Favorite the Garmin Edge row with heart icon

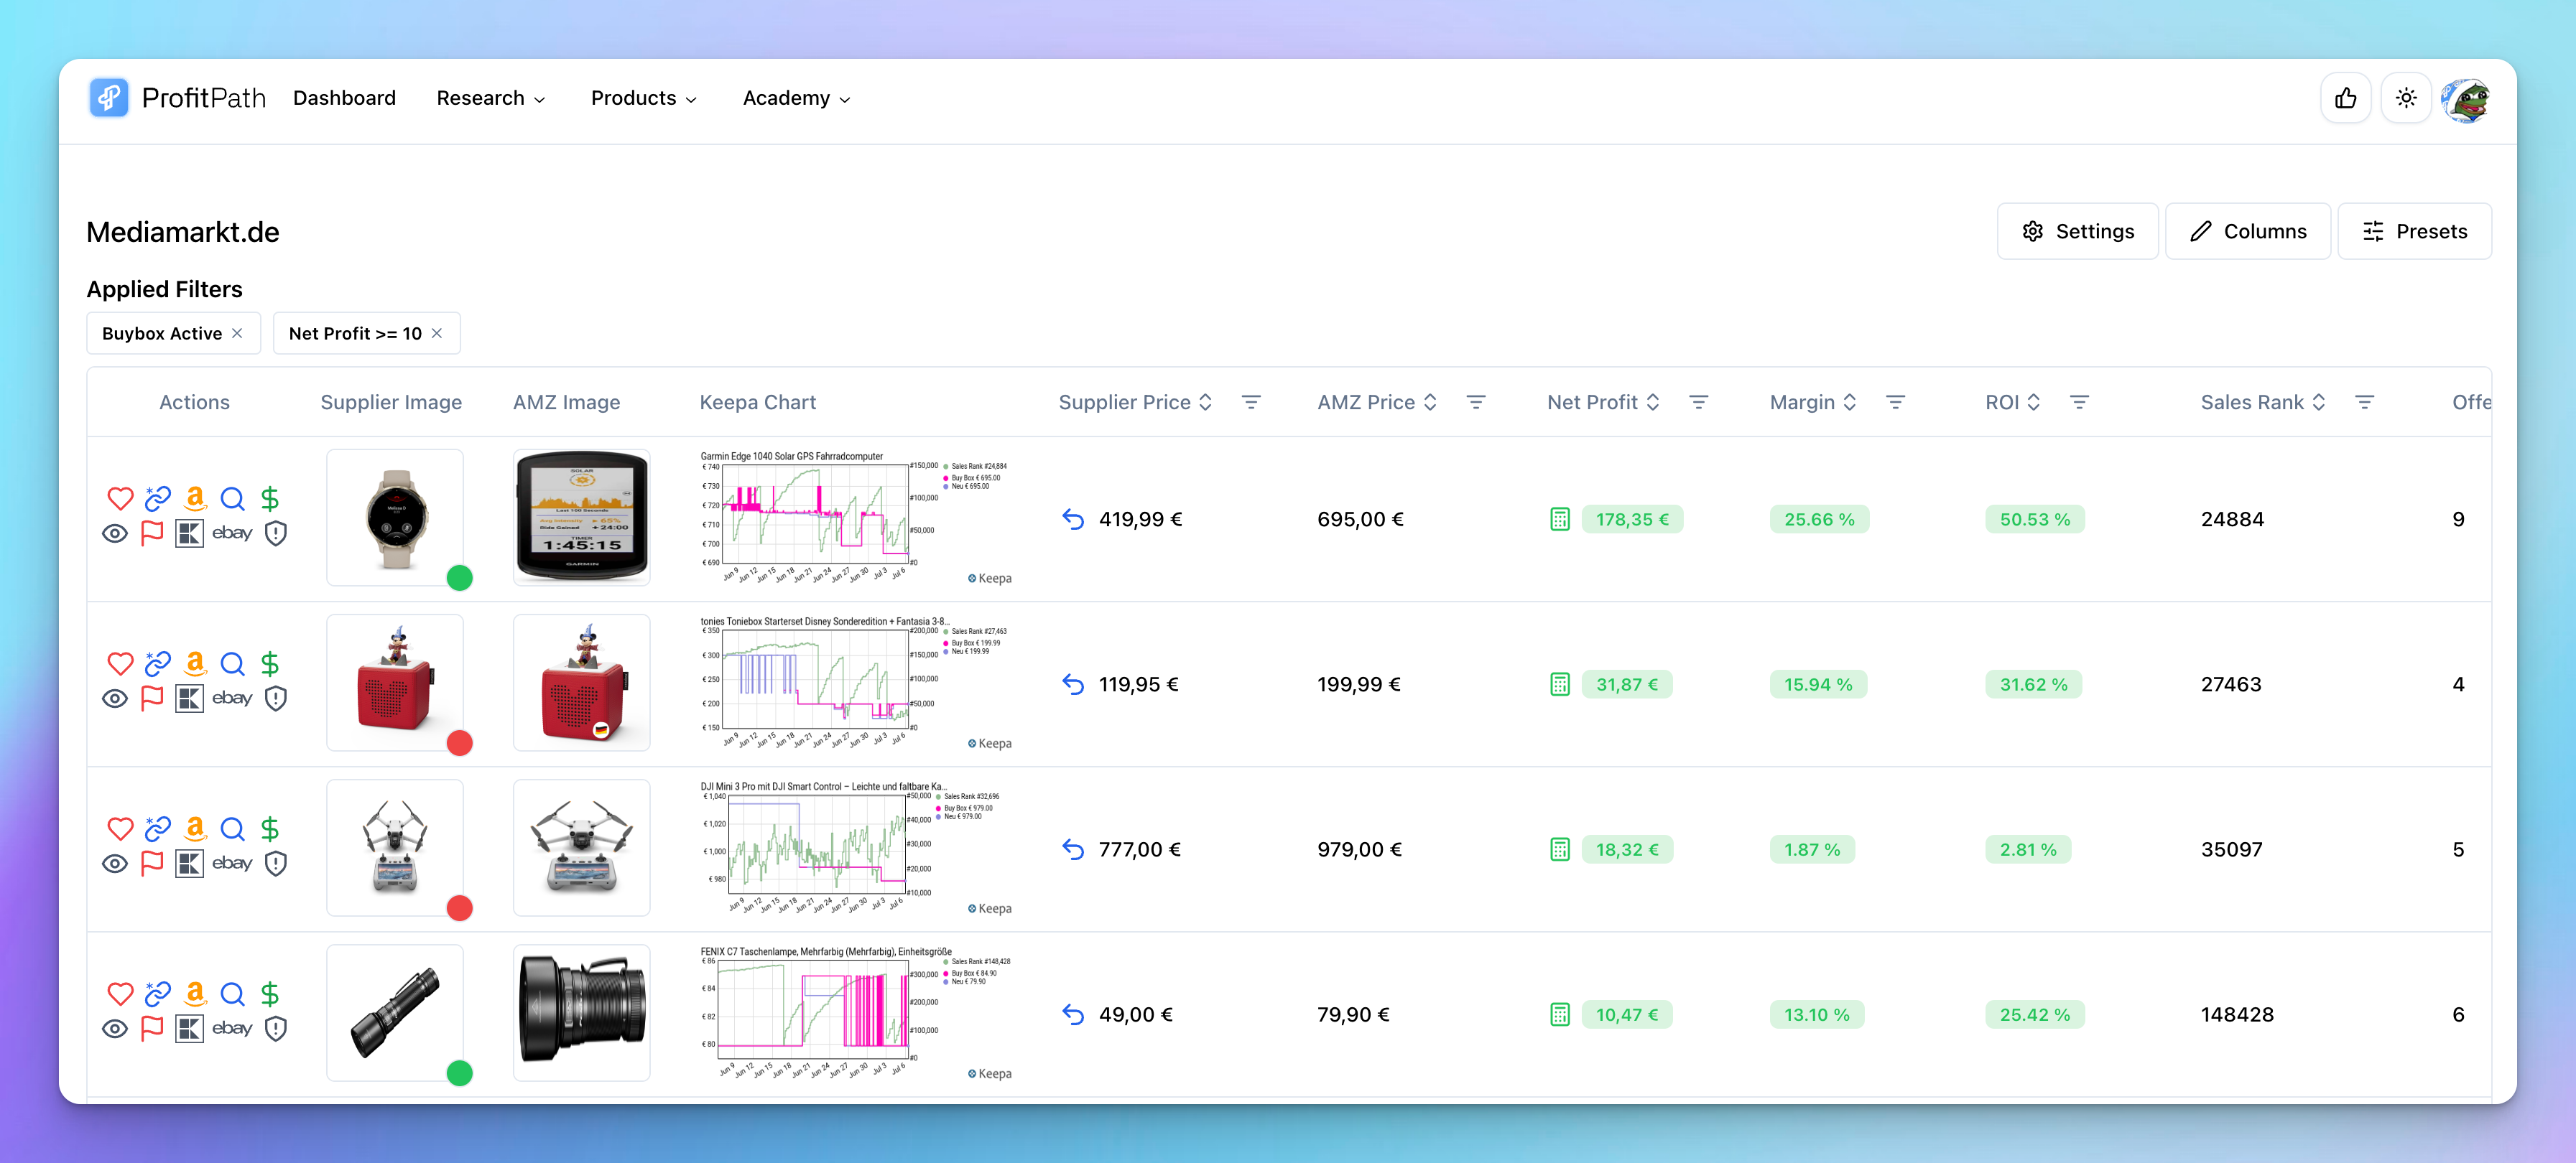click(120, 498)
